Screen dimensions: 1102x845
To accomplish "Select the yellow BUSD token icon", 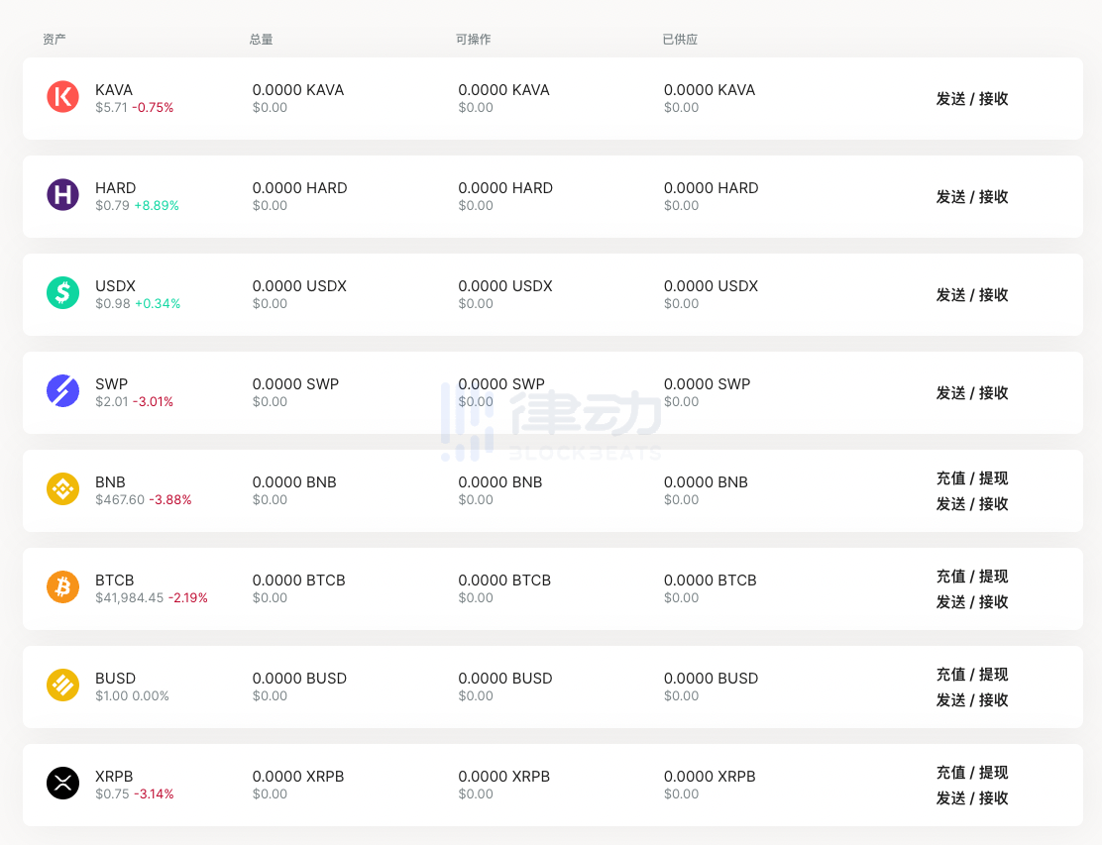I will [62, 686].
